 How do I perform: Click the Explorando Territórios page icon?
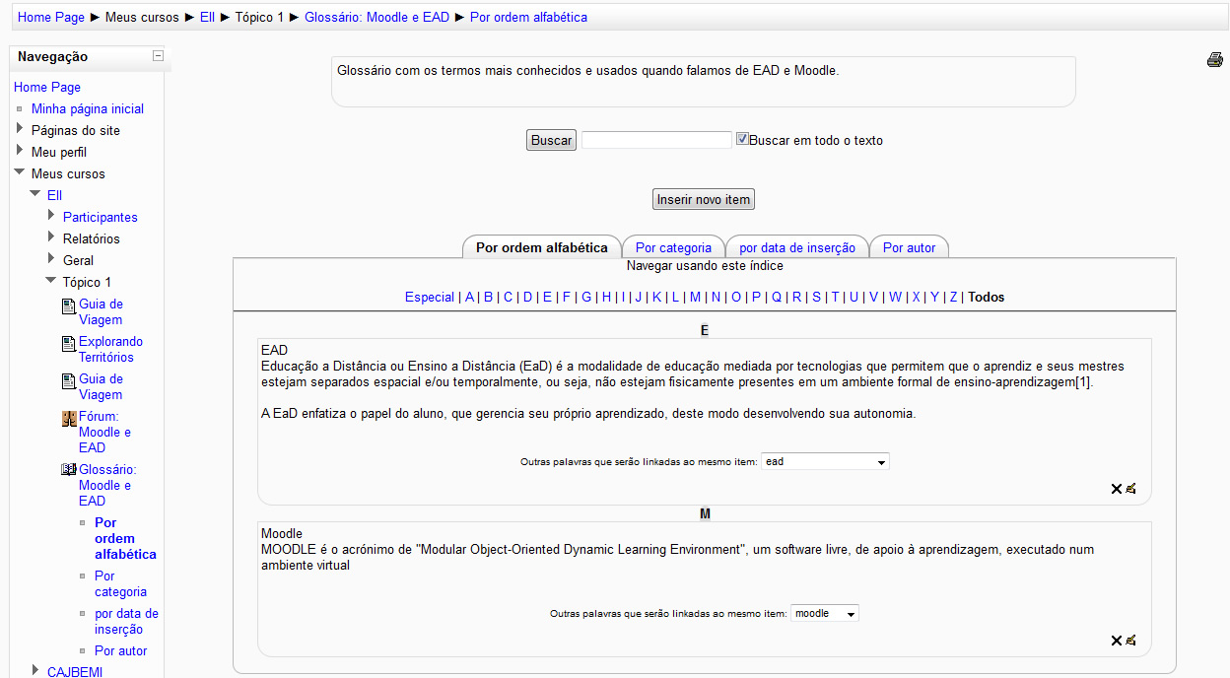69,344
